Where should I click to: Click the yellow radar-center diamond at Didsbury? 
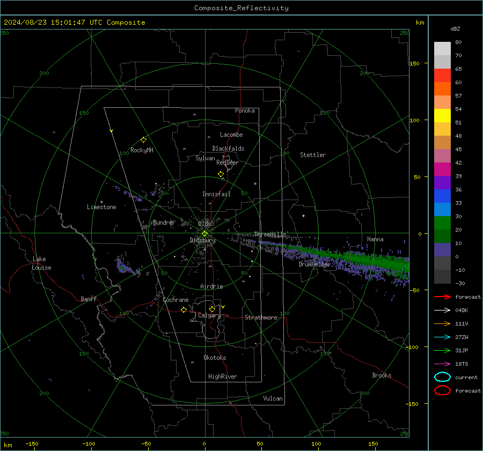(204, 234)
